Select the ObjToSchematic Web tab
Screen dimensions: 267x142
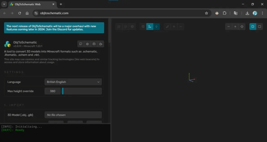[32, 4]
